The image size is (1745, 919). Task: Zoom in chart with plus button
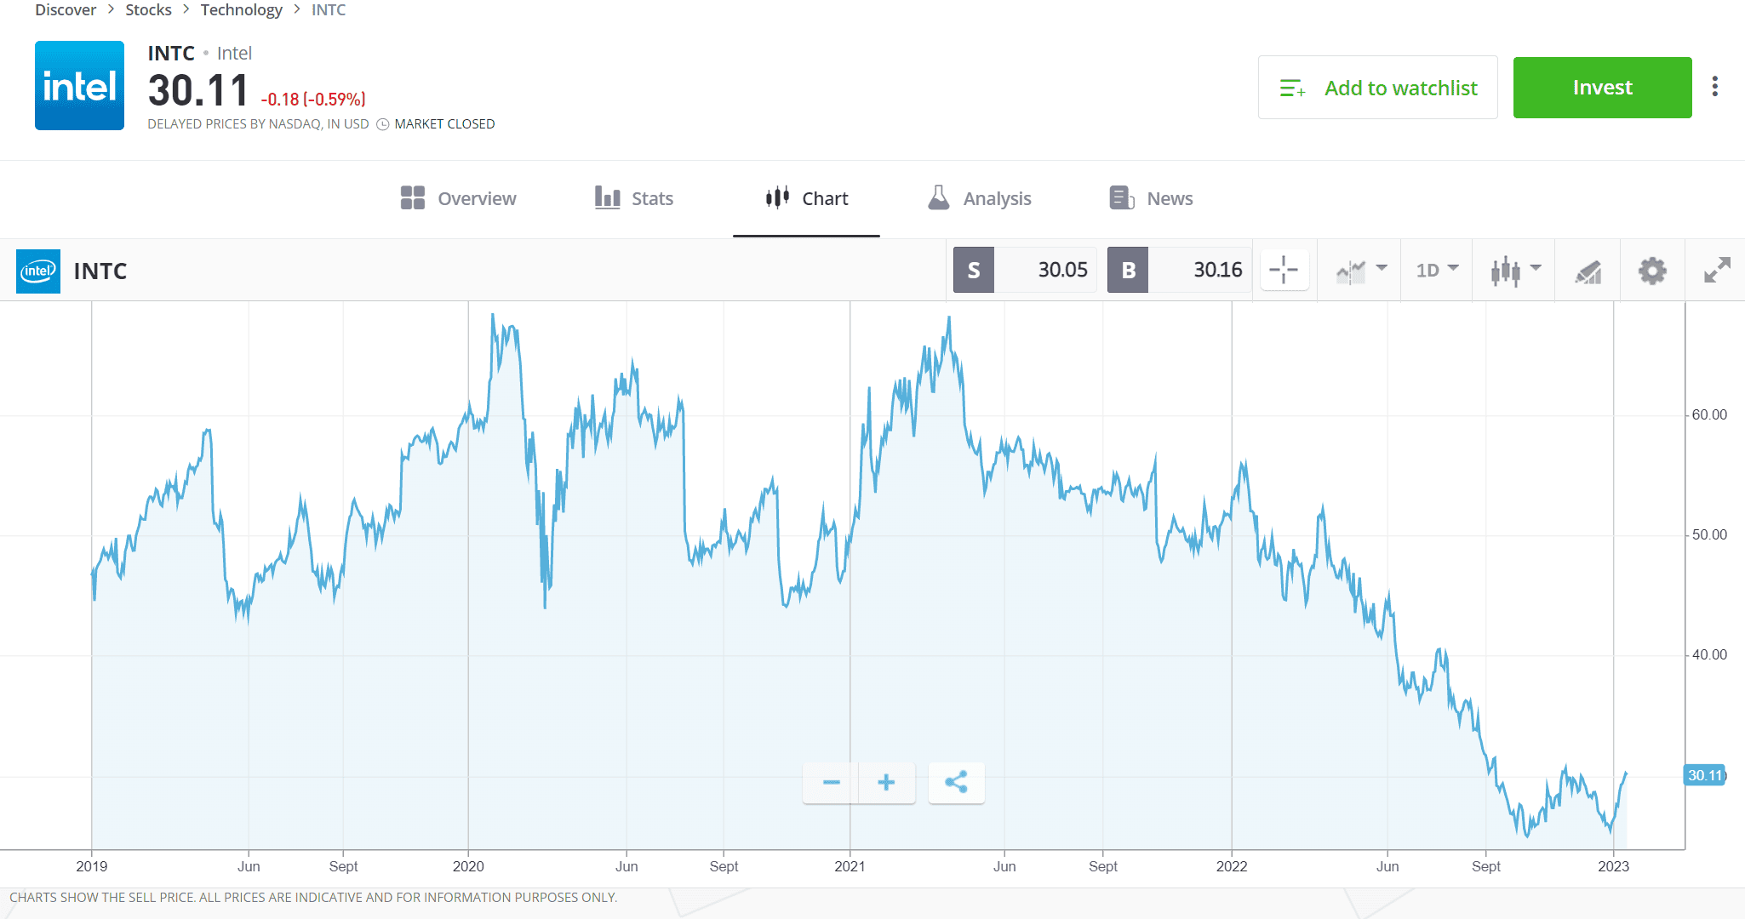pyautogui.click(x=886, y=782)
